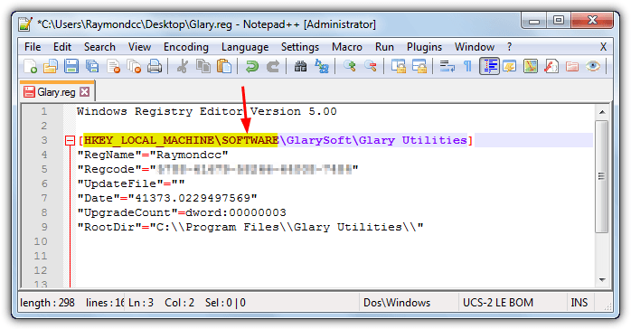Toggle word wrap toolbar icon

tap(447, 66)
